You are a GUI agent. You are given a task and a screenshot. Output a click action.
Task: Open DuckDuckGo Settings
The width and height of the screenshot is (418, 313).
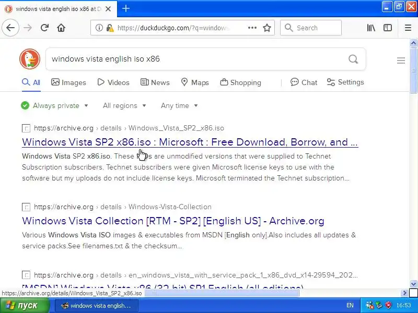point(345,82)
